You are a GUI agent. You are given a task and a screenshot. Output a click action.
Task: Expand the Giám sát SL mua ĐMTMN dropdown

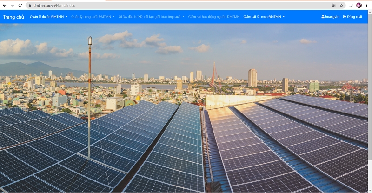[x=264, y=17]
